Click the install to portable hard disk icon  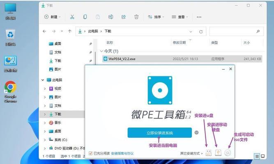[218, 153]
